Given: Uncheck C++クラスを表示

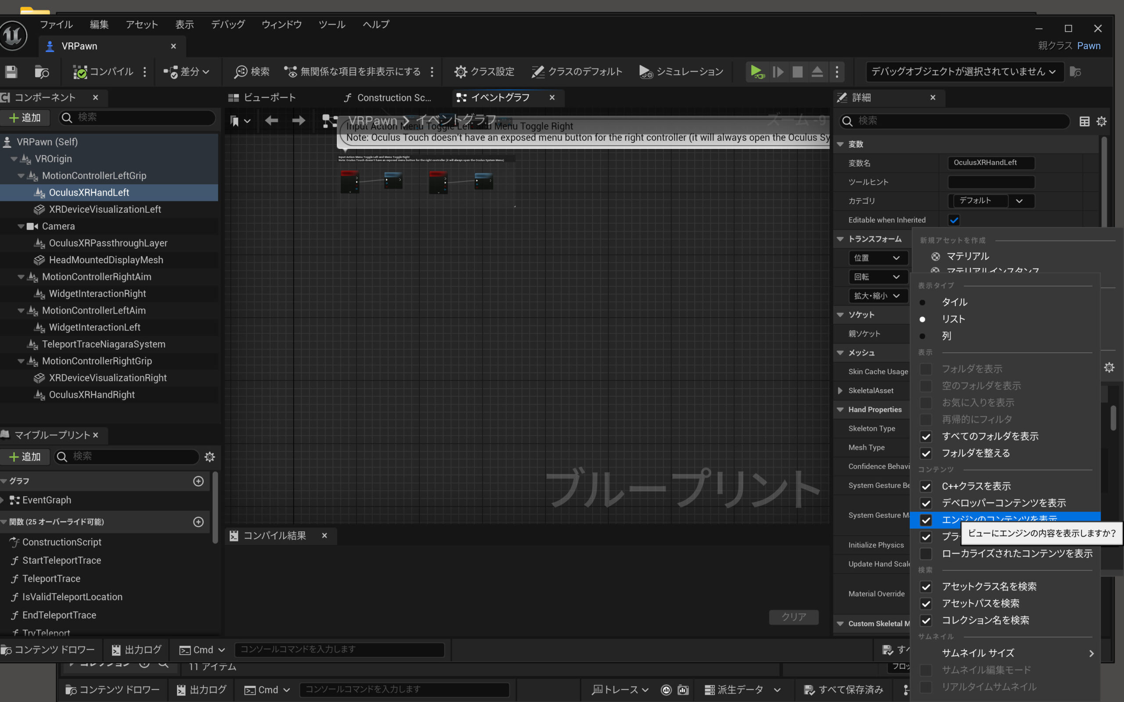Looking at the screenshot, I should (x=926, y=486).
